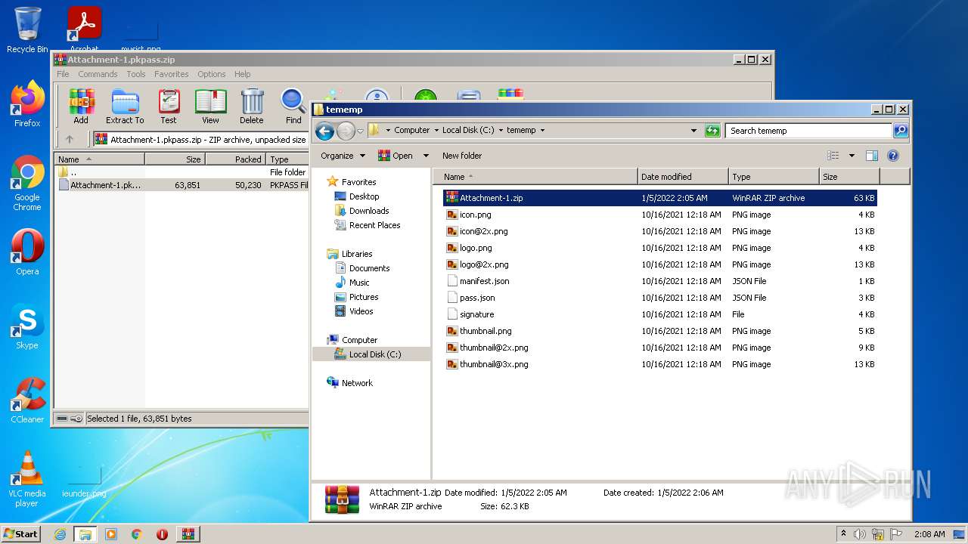Open the Acrobat desktop shortcut
The width and height of the screenshot is (968, 544).
[x=85, y=29]
